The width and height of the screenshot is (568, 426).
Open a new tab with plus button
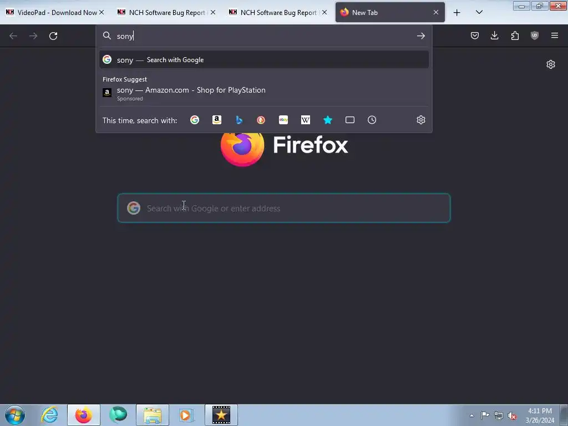[457, 13]
